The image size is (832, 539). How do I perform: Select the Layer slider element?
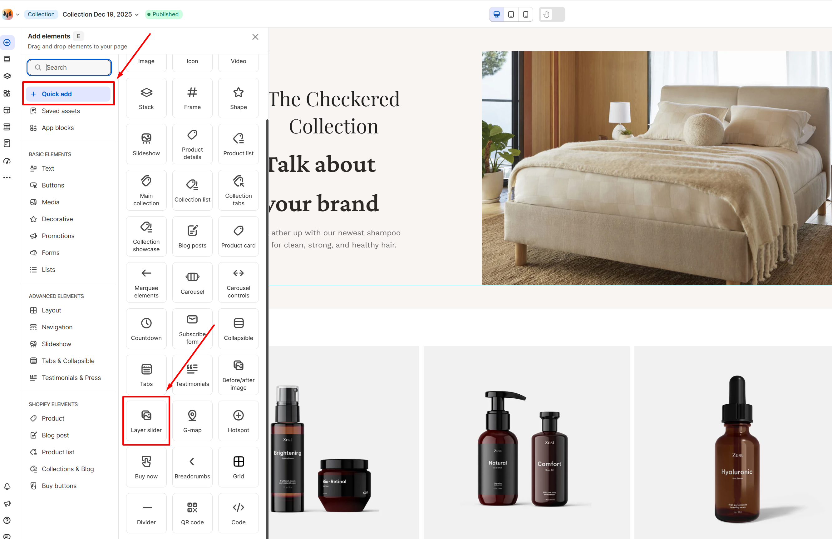(x=146, y=421)
